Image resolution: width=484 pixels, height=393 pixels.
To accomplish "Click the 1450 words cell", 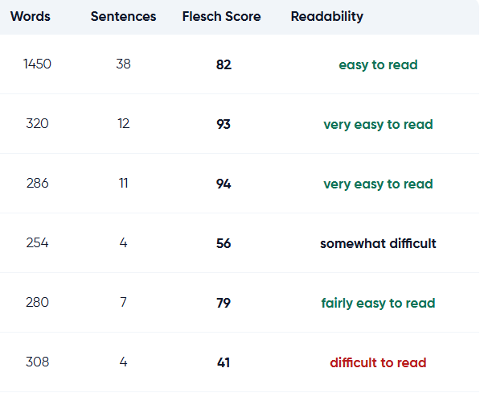I will click(x=37, y=64).
